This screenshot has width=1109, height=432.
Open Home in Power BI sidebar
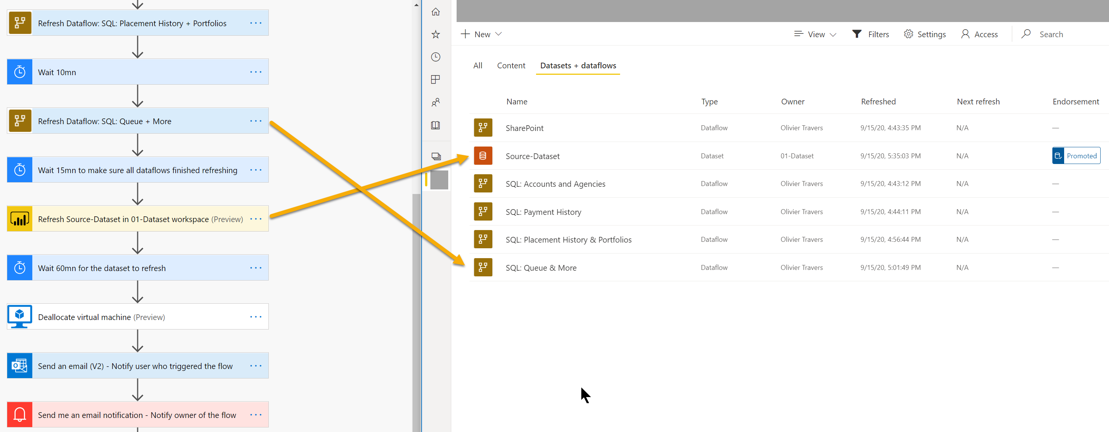(x=436, y=12)
